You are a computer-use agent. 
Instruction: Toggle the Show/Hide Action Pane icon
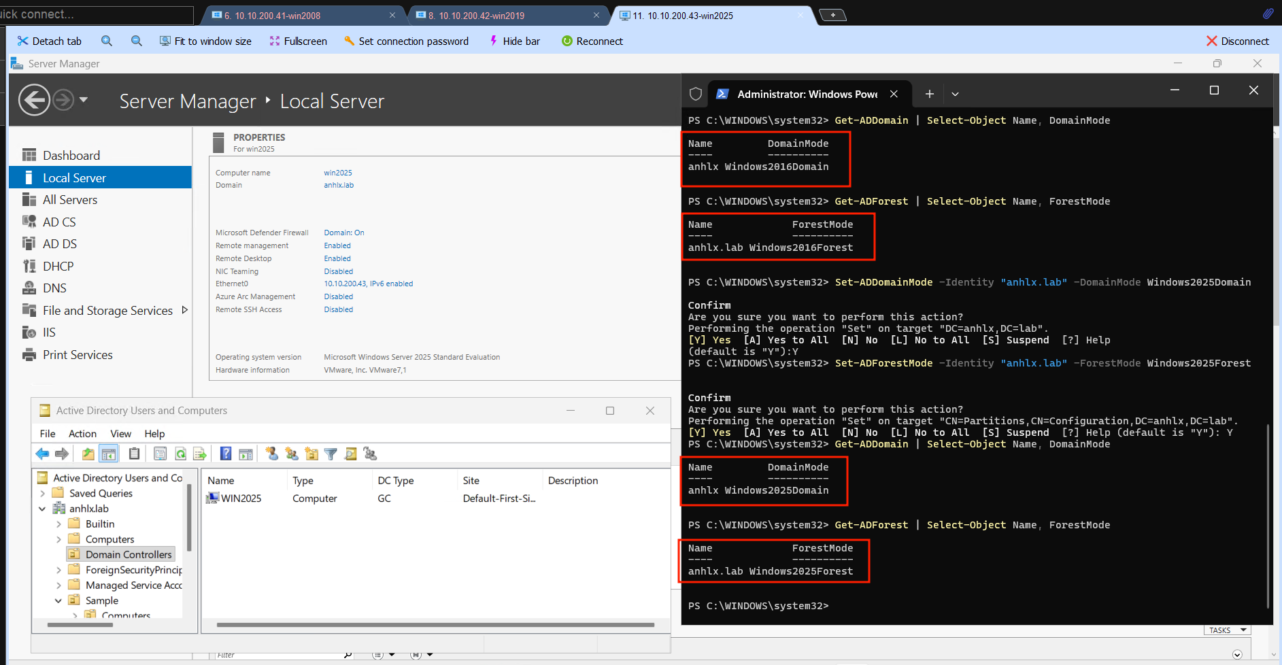click(246, 454)
